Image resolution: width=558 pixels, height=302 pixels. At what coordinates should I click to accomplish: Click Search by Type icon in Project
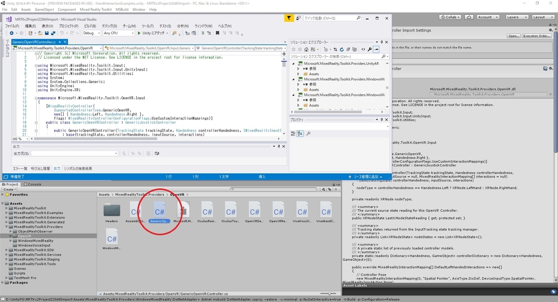324,190
